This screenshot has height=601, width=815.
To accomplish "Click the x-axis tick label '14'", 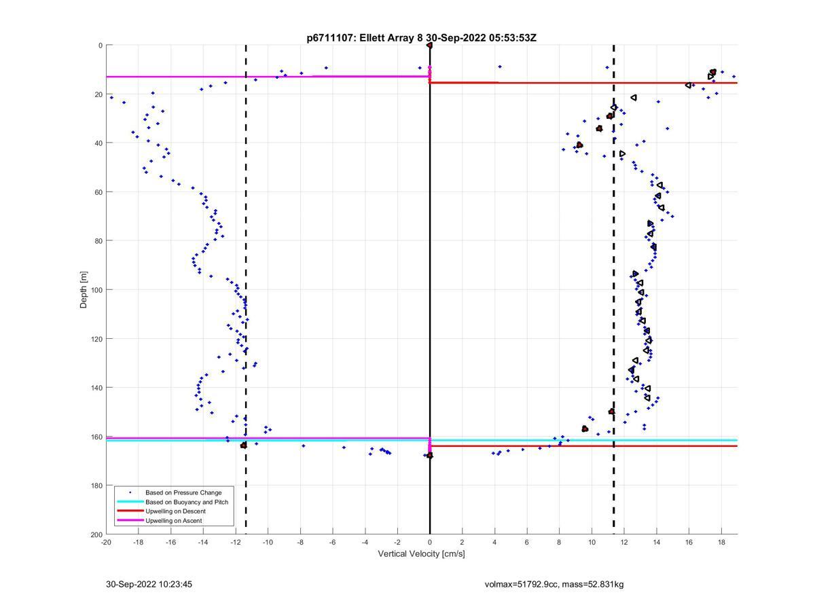I will pyautogui.click(x=657, y=543).
